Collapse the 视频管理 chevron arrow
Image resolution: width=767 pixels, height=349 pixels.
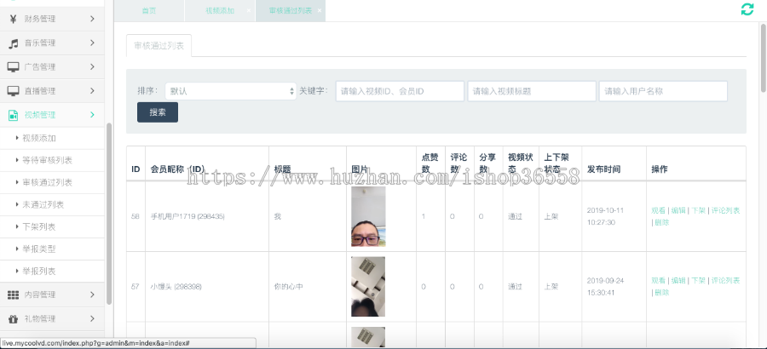click(x=92, y=115)
